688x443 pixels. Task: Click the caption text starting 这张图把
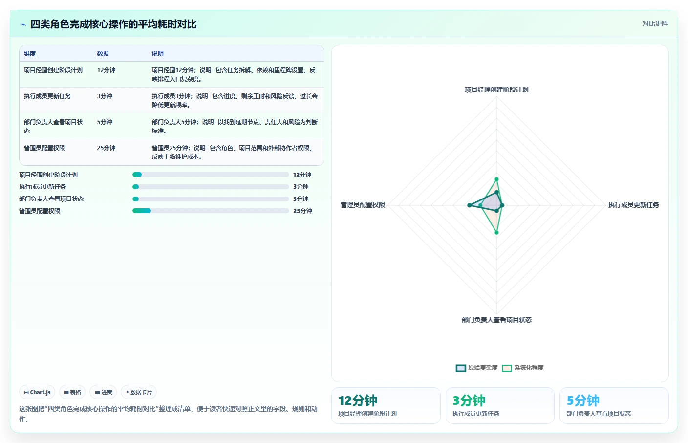click(169, 414)
